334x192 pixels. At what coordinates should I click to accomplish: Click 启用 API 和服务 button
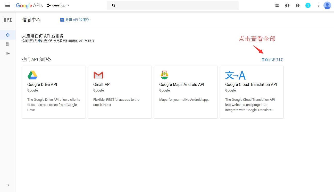[x=74, y=20]
